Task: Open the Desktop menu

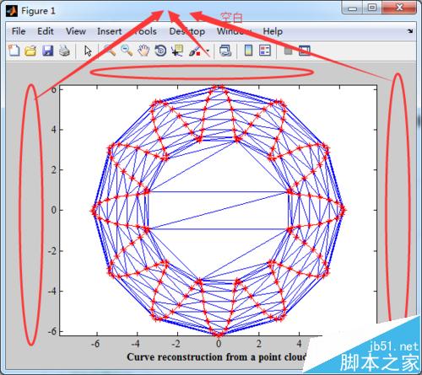Action: coord(187,31)
